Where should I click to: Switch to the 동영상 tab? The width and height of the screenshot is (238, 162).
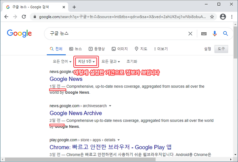pos(97,49)
